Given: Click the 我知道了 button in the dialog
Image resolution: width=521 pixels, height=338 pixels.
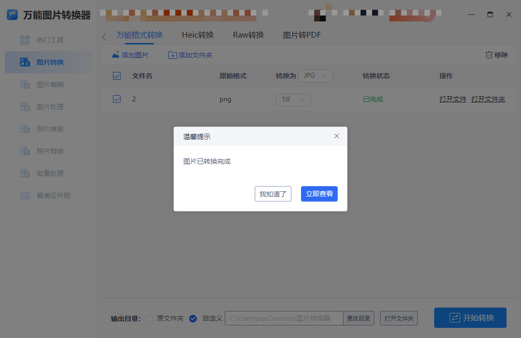Looking at the screenshot, I should click(273, 194).
